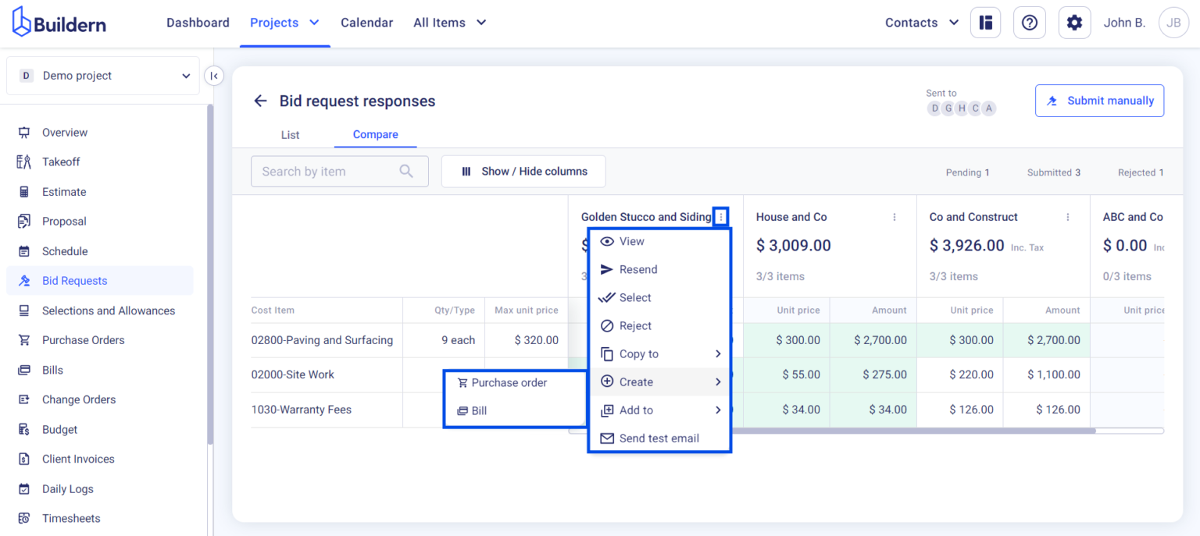Open the All Items dropdown
1200x536 pixels.
coord(449,23)
